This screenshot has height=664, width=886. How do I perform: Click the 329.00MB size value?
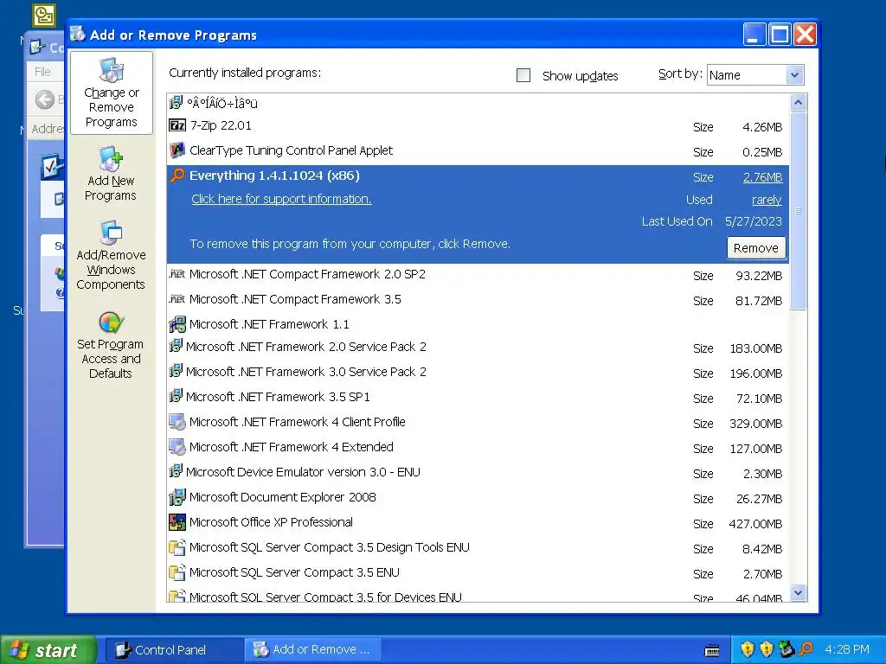tap(755, 424)
